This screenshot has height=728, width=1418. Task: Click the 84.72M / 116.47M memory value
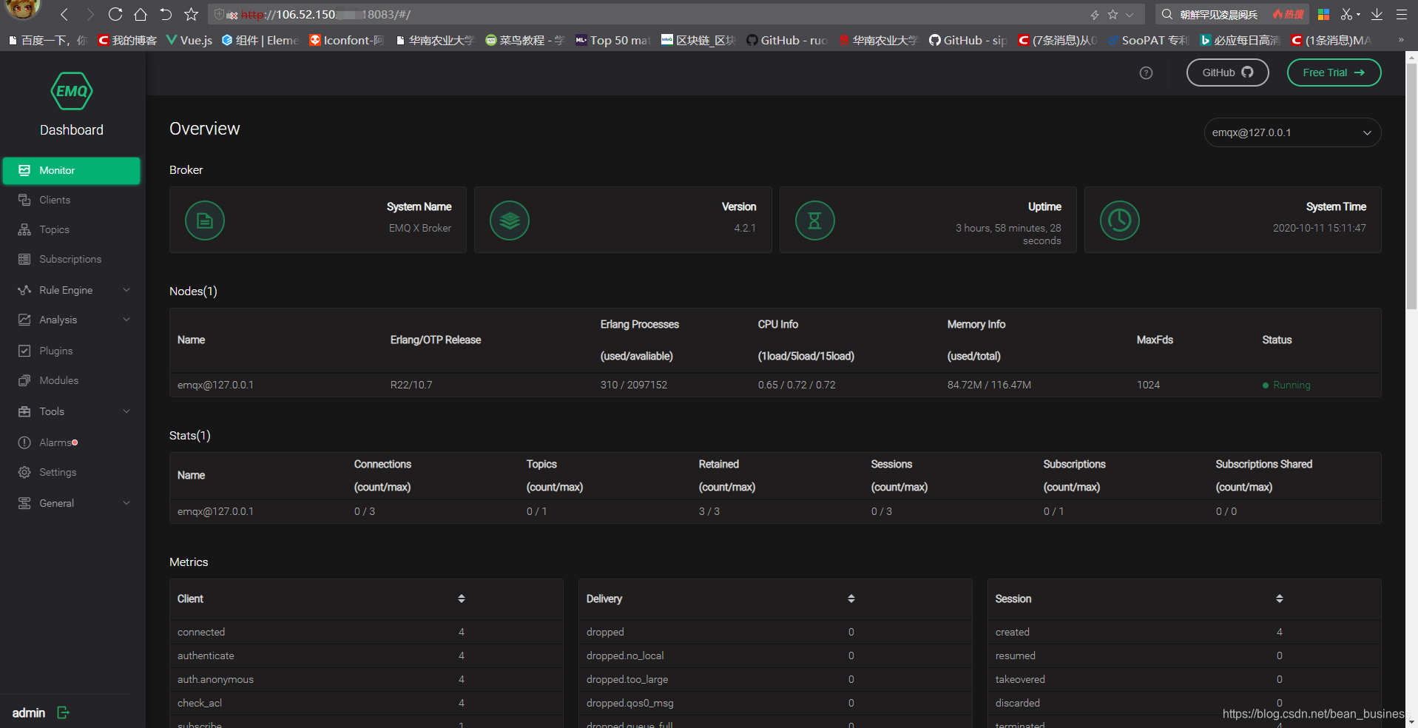pyautogui.click(x=989, y=385)
